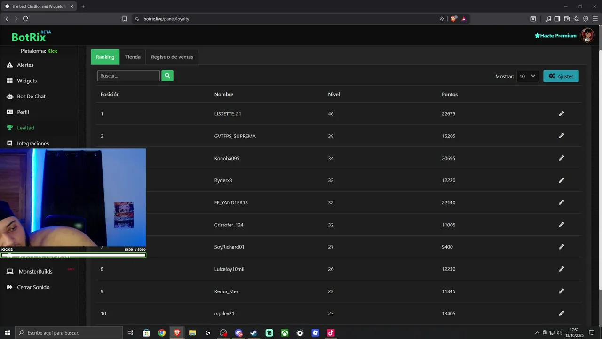Open MonsterBuilds in the sidebar
The width and height of the screenshot is (602, 339).
[35, 271]
